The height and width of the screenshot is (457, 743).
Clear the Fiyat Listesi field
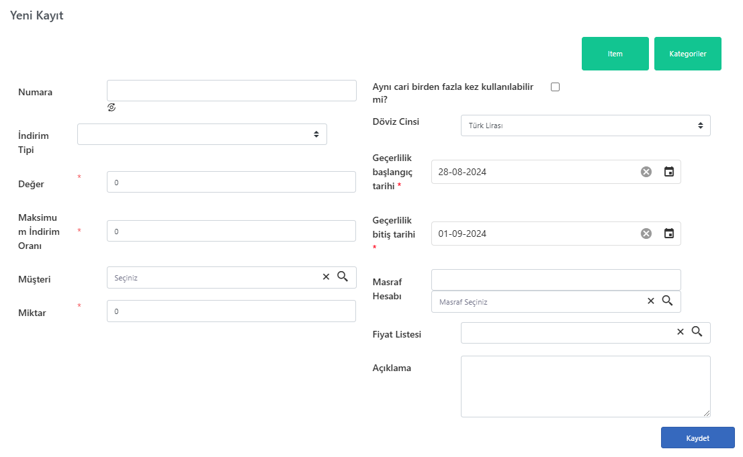pyautogui.click(x=681, y=332)
